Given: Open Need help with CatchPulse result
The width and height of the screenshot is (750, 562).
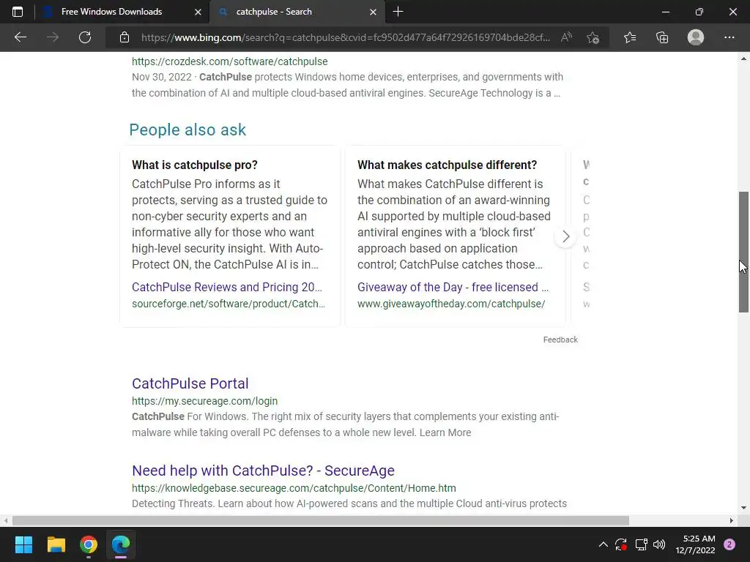Looking at the screenshot, I should [x=263, y=471].
